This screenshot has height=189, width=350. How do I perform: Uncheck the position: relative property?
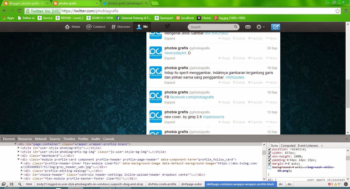tap(269, 149)
